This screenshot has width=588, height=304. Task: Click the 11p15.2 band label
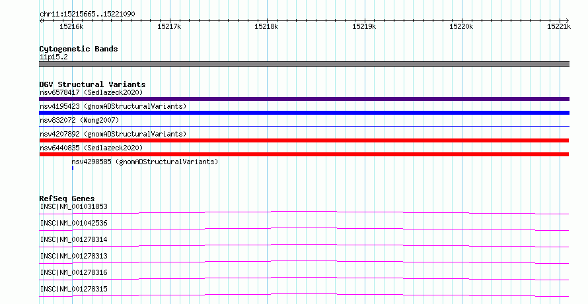tap(54, 57)
